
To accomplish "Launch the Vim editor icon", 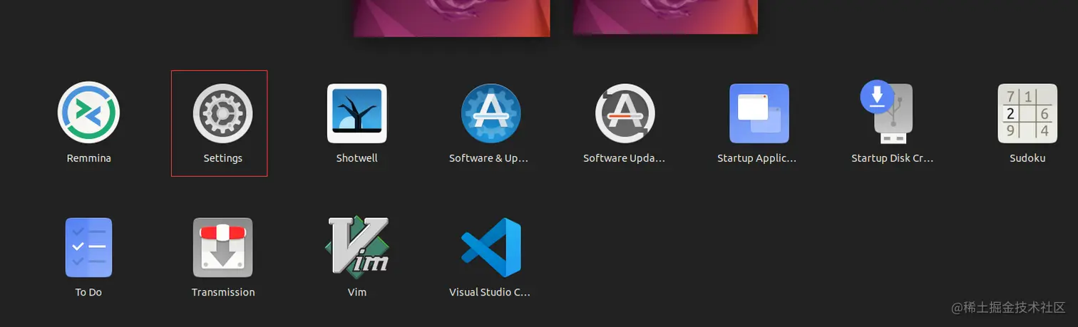I will [357, 246].
